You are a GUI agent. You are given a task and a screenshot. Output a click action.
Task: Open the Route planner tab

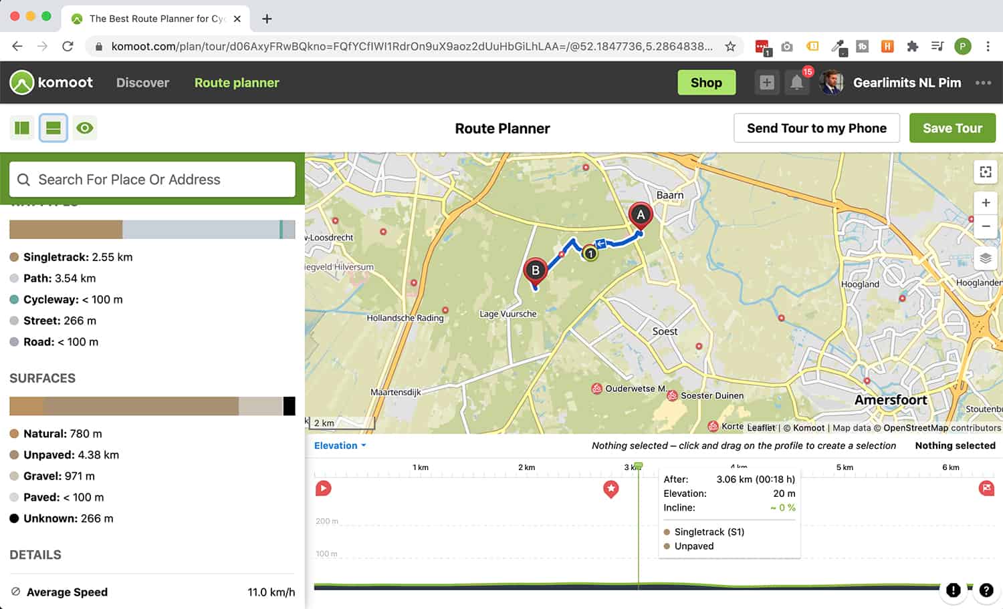click(237, 83)
